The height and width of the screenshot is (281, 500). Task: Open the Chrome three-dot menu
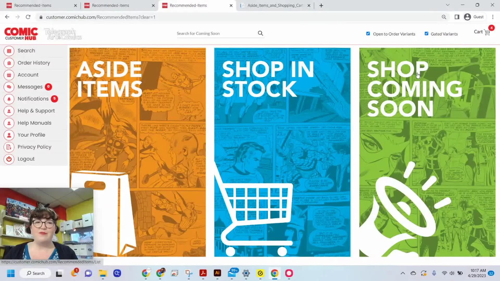tap(493, 17)
